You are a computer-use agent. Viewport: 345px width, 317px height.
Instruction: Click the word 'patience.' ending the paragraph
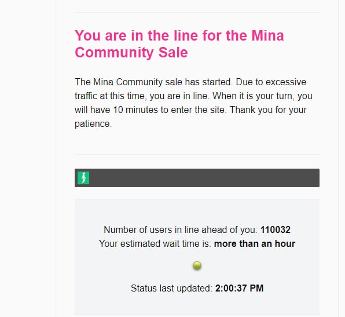point(93,123)
